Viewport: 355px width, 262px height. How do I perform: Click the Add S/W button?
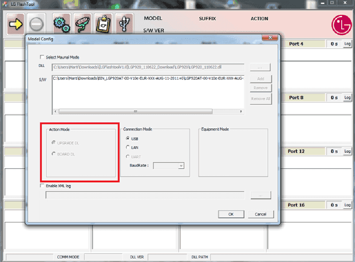coord(260,79)
